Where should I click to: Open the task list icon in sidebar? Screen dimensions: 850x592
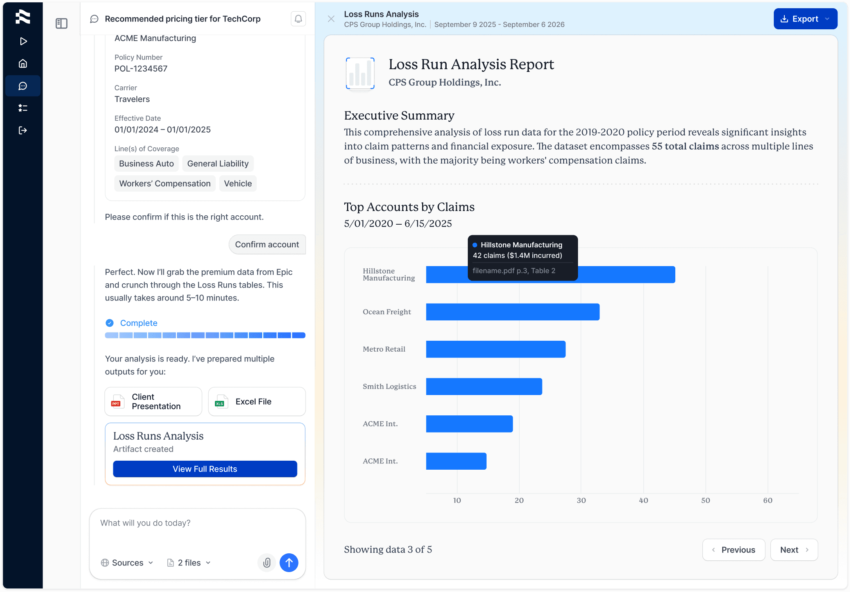pos(23,108)
